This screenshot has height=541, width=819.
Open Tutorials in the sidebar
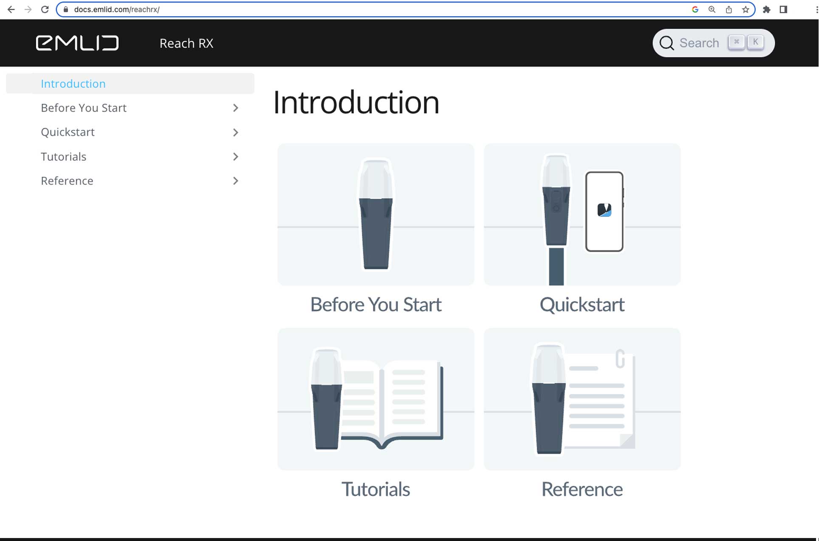[x=63, y=157]
